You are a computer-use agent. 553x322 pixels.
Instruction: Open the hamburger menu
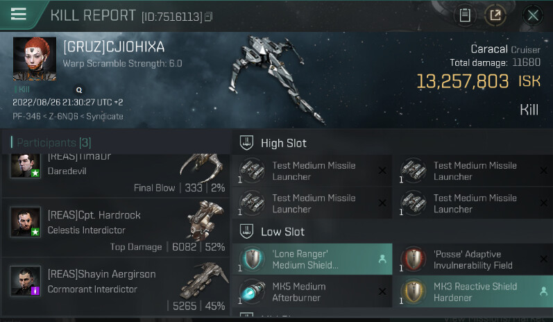(18, 14)
